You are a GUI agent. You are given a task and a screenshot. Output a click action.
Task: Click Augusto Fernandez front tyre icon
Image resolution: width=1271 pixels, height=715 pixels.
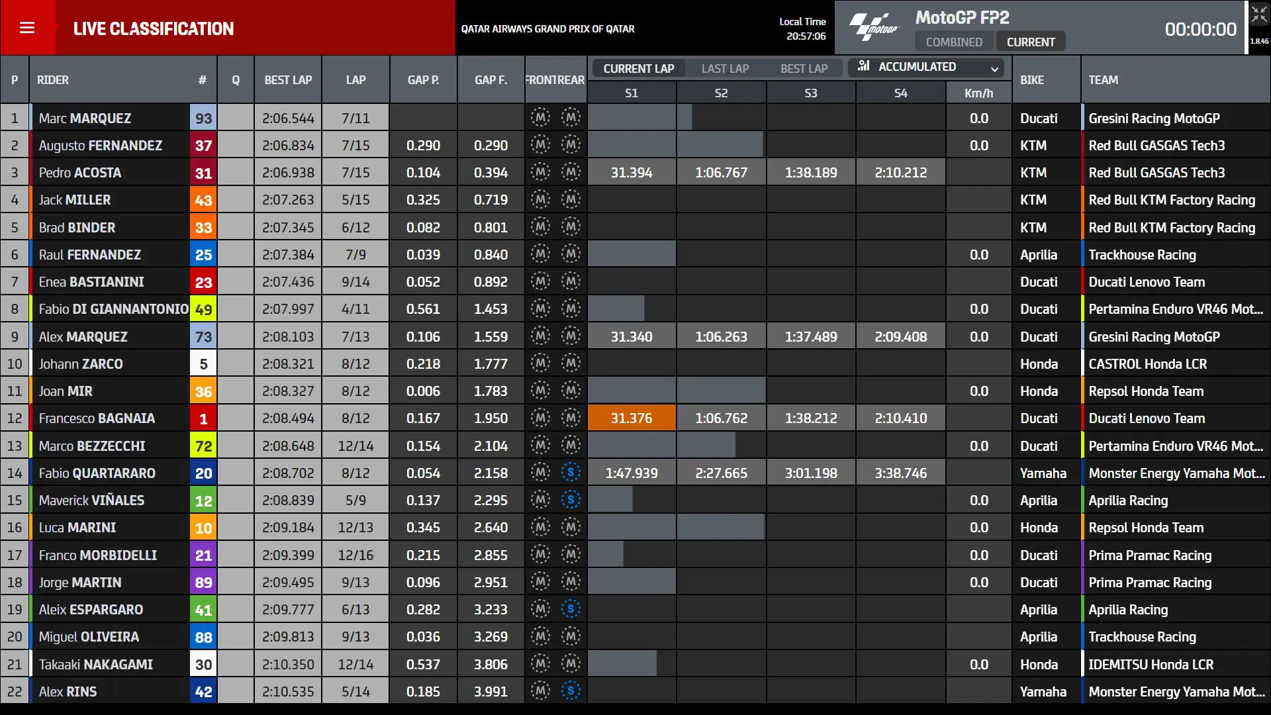pyautogui.click(x=540, y=145)
